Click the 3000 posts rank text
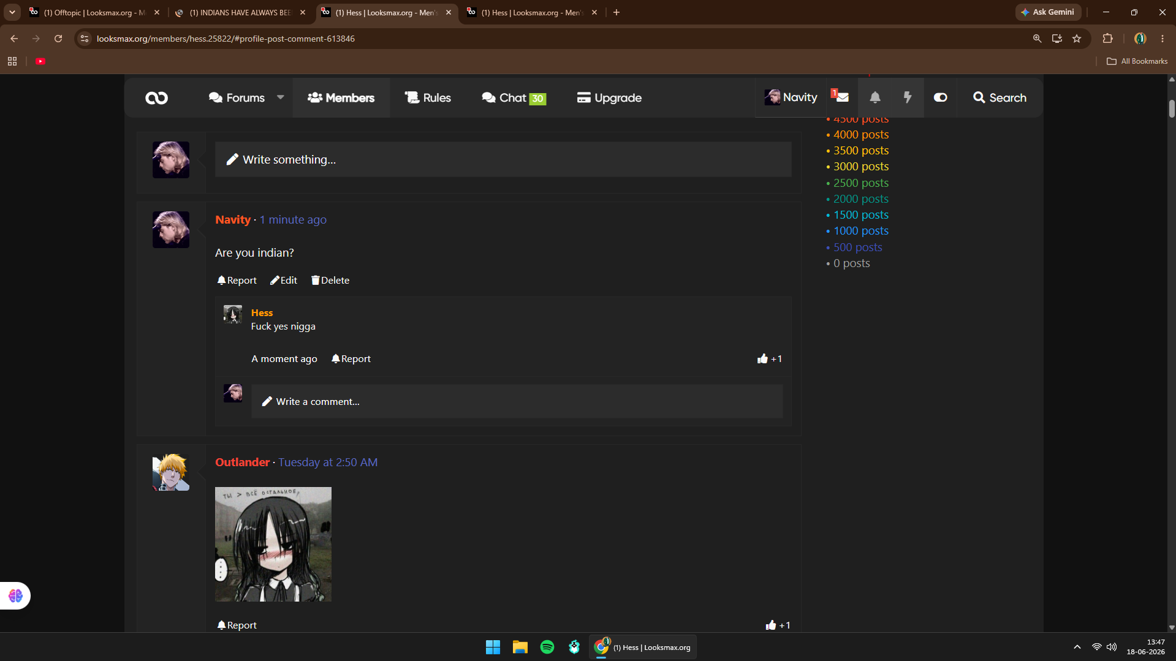The image size is (1176, 661). coord(861,166)
